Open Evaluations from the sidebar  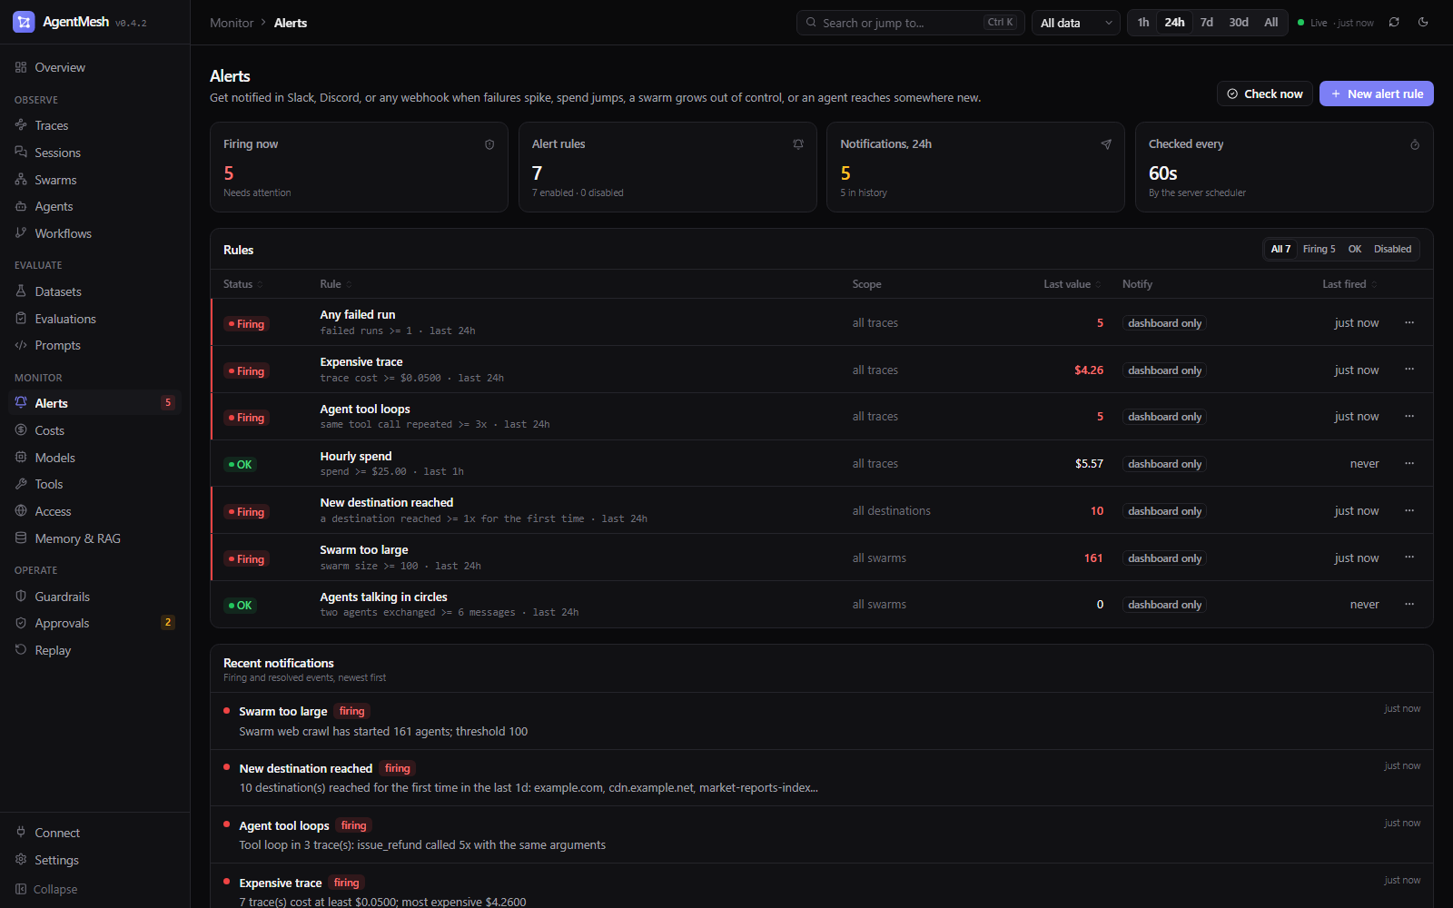click(94, 319)
